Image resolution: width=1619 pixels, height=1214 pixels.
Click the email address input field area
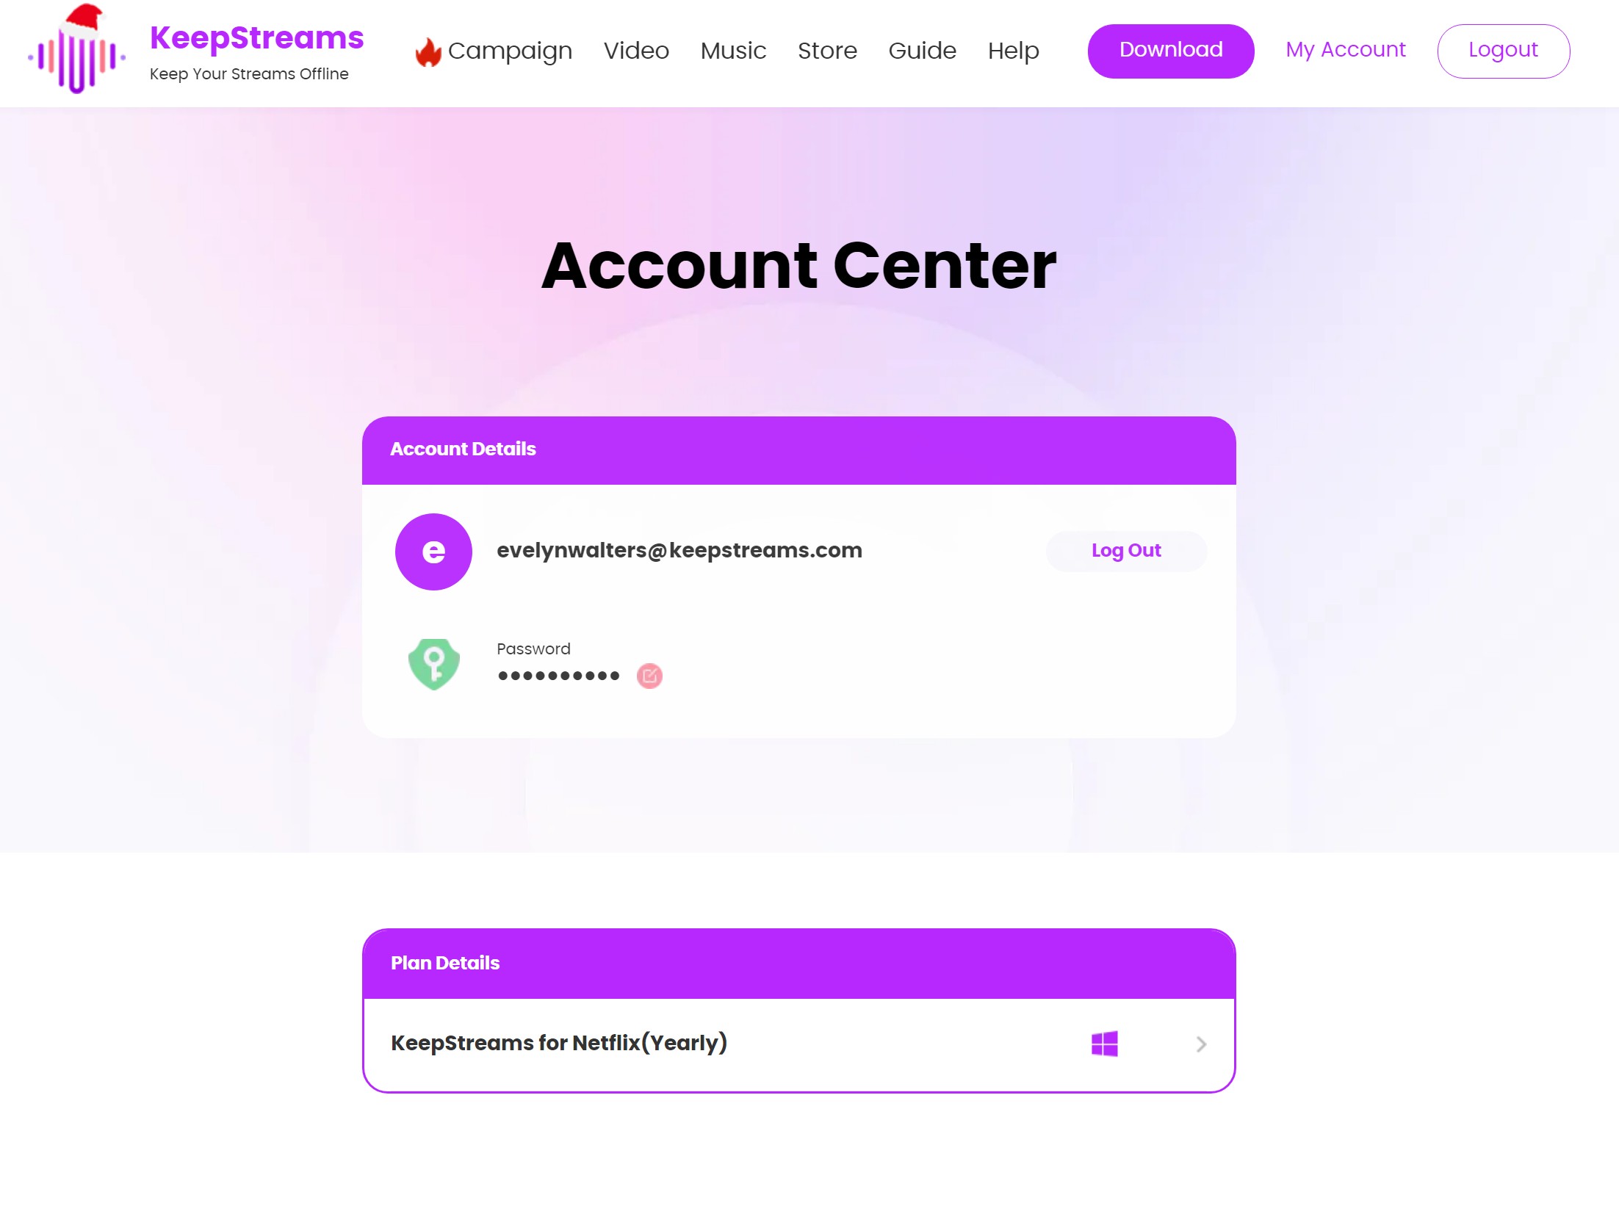point(679,551)
